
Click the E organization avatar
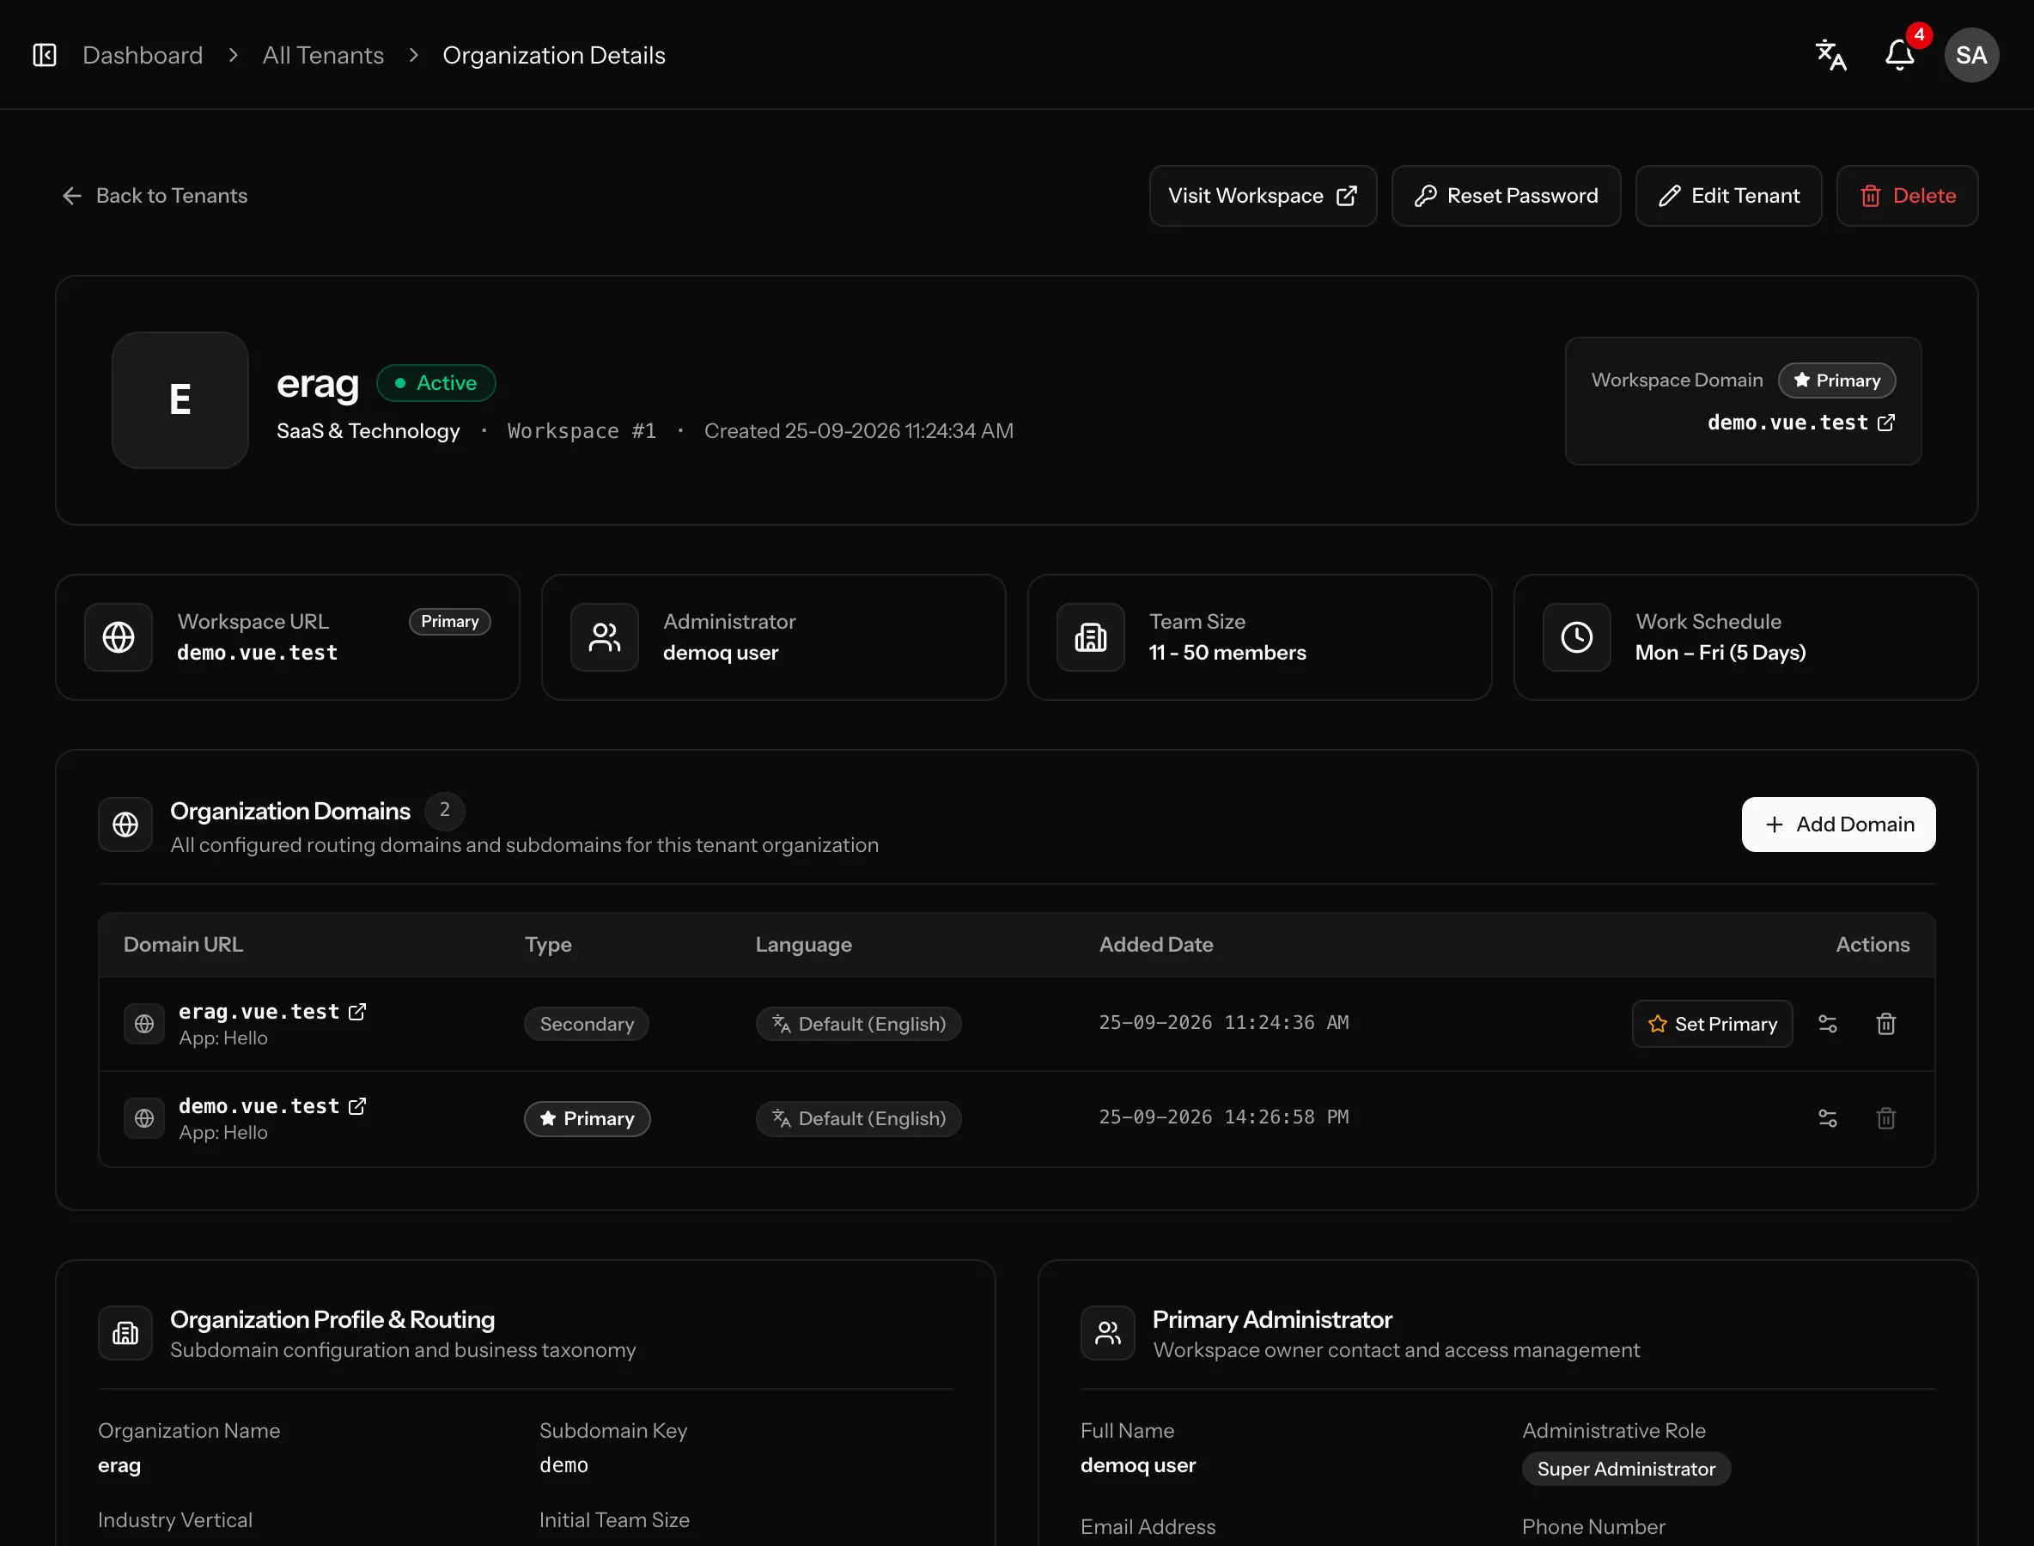(180, 400)
